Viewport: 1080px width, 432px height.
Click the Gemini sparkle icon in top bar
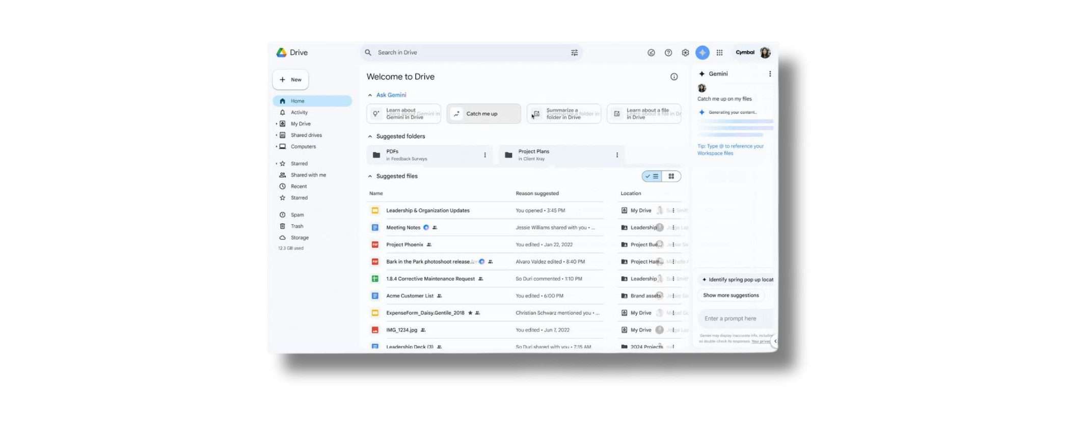tap(702, 52)
